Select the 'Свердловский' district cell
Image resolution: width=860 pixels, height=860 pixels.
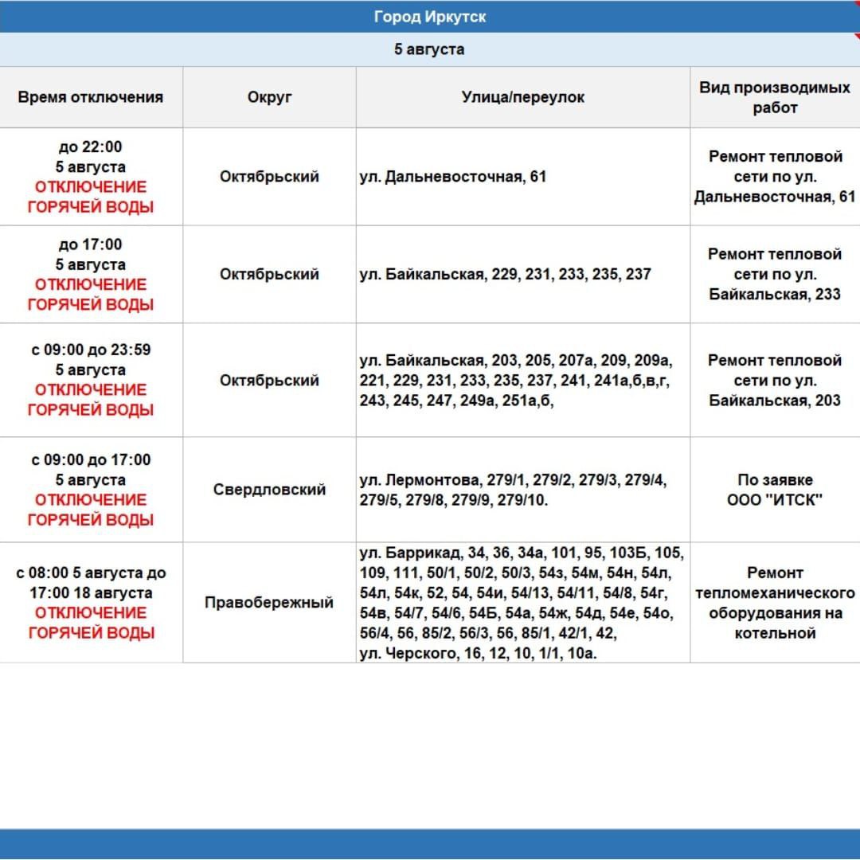[269, 490]
